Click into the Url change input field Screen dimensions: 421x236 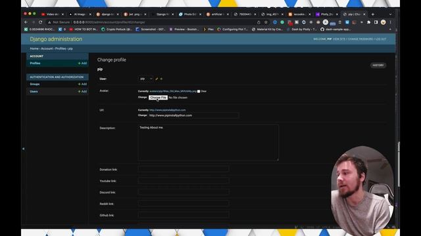point(193,115)
